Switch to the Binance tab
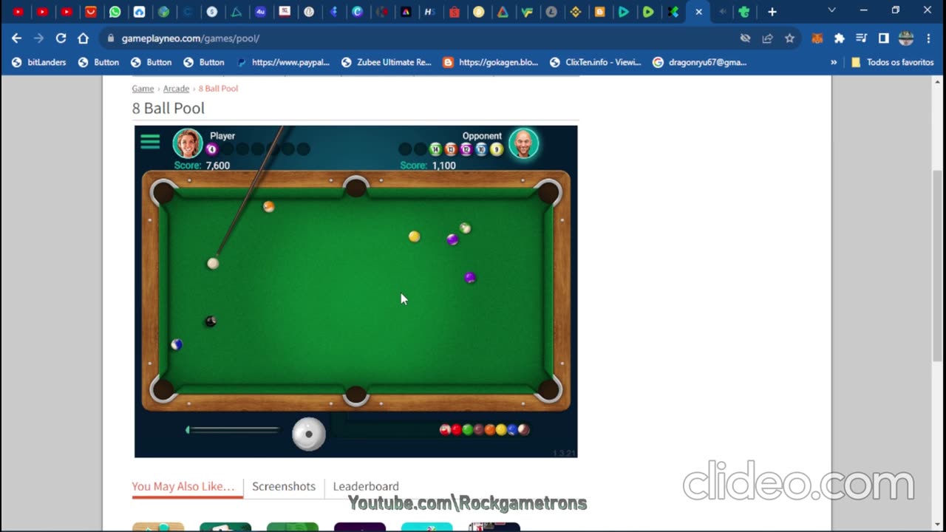Screen dimensions: 946x532 576,12
